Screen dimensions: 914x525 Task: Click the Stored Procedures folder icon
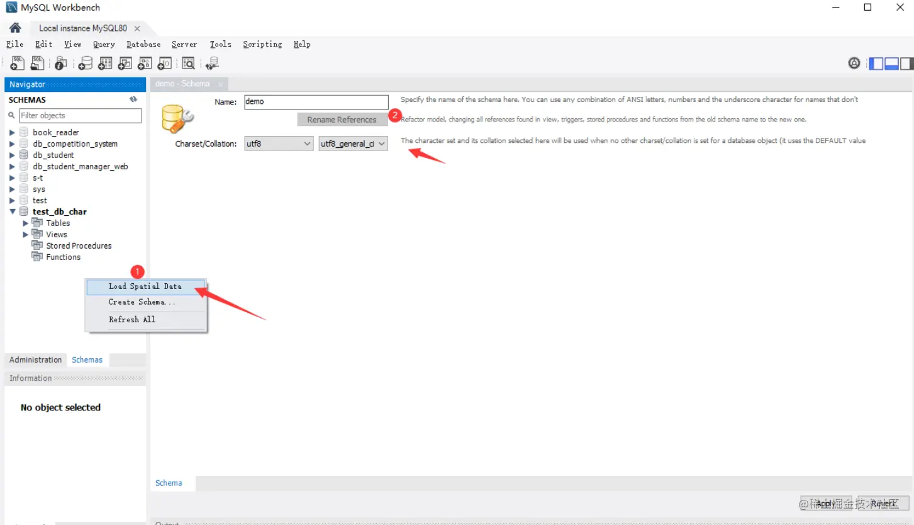[x=37, y=246]
